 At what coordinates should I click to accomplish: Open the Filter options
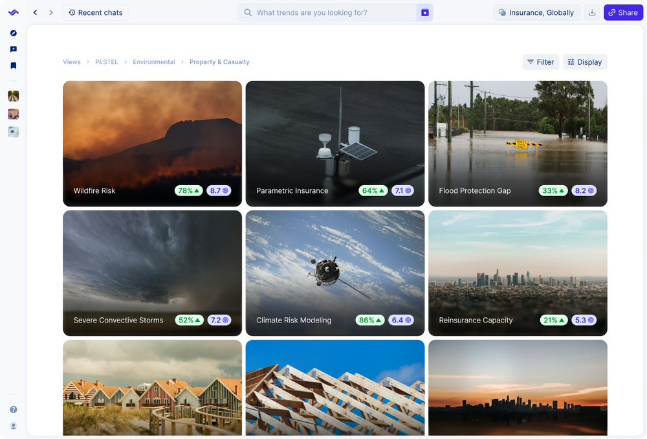[540, 62]
